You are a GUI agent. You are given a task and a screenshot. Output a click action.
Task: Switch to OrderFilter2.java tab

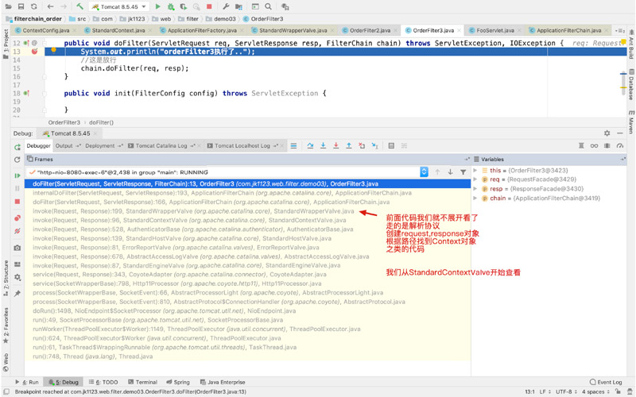tap(370, 30)
